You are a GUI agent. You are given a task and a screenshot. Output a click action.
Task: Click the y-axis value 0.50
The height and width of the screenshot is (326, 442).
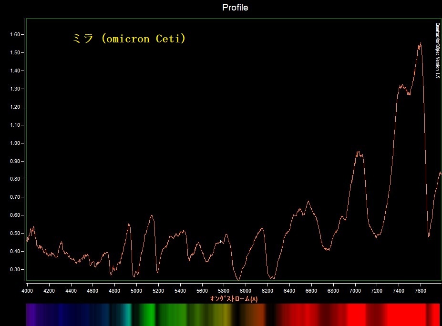[15, 234]
